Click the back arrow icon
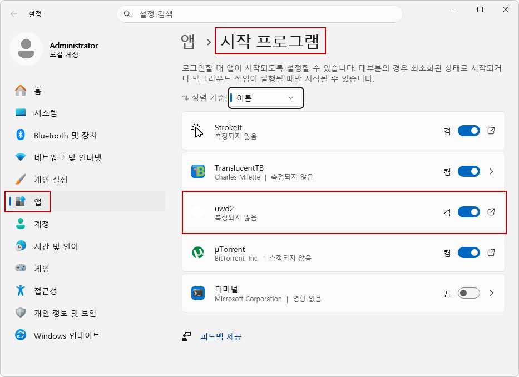This screenshot has height=377, width=519. tap(13, 14)
